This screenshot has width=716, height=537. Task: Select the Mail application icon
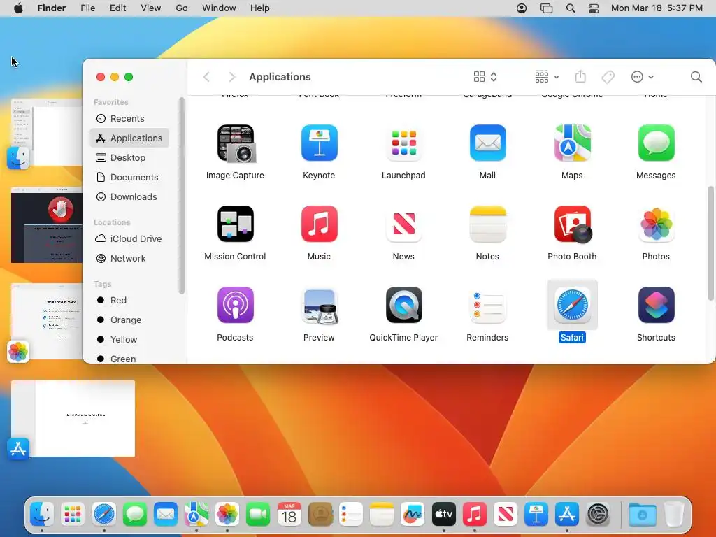(487, 143)
